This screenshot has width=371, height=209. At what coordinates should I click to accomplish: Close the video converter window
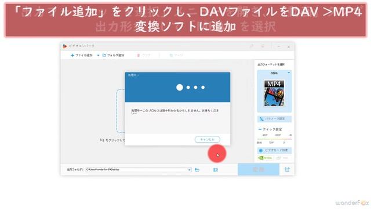(289, 46)
